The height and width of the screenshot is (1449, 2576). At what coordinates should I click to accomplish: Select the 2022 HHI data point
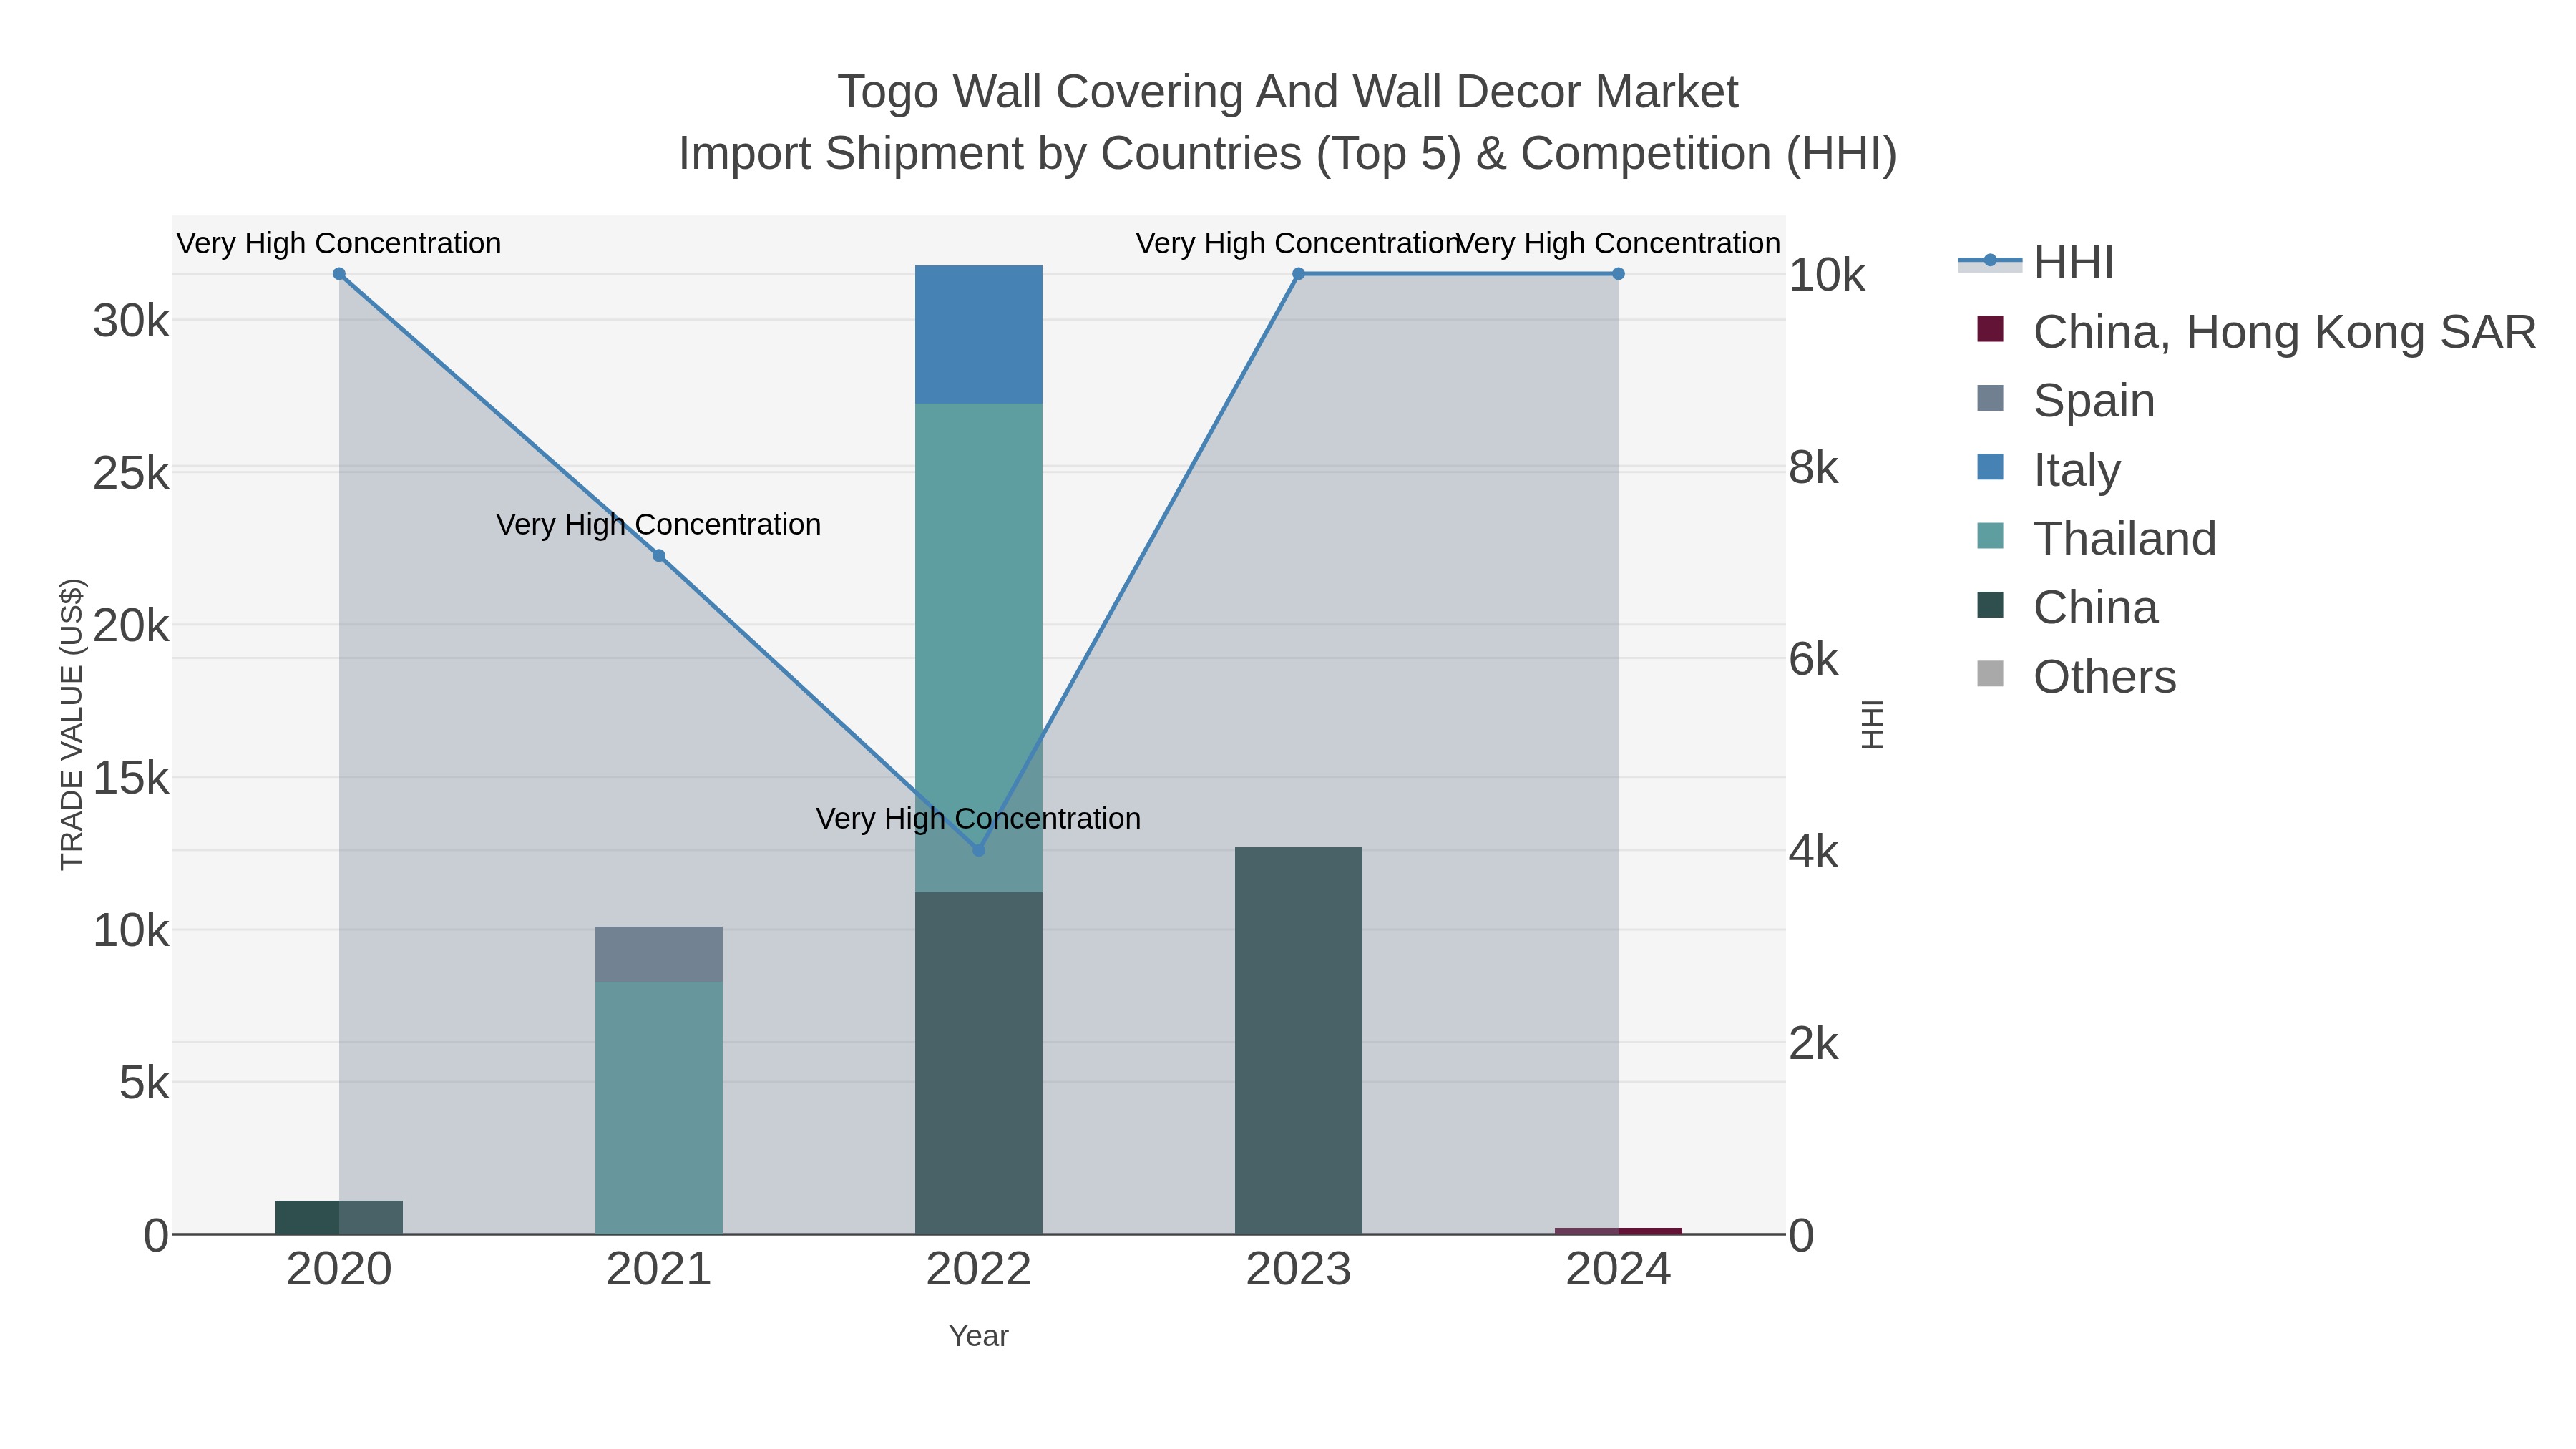click(979, 850)
